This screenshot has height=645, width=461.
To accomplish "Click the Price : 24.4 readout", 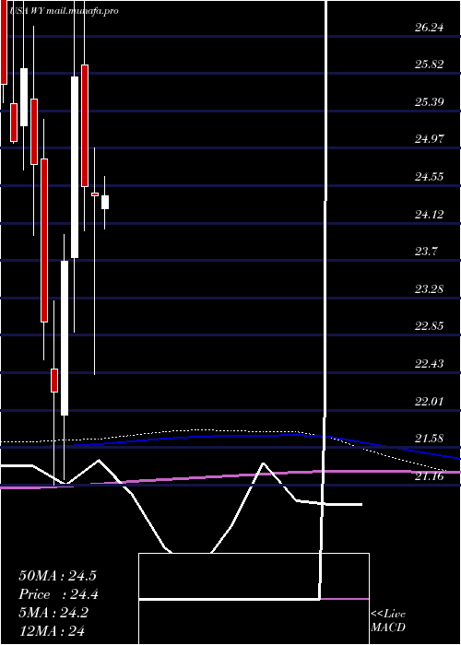I will pos(58,594).
